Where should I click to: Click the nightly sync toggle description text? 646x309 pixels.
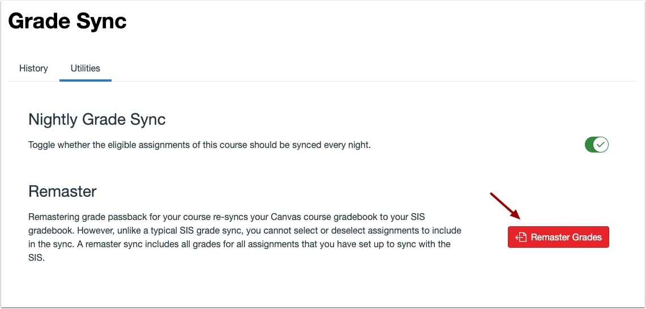click(x=199, y=145)
